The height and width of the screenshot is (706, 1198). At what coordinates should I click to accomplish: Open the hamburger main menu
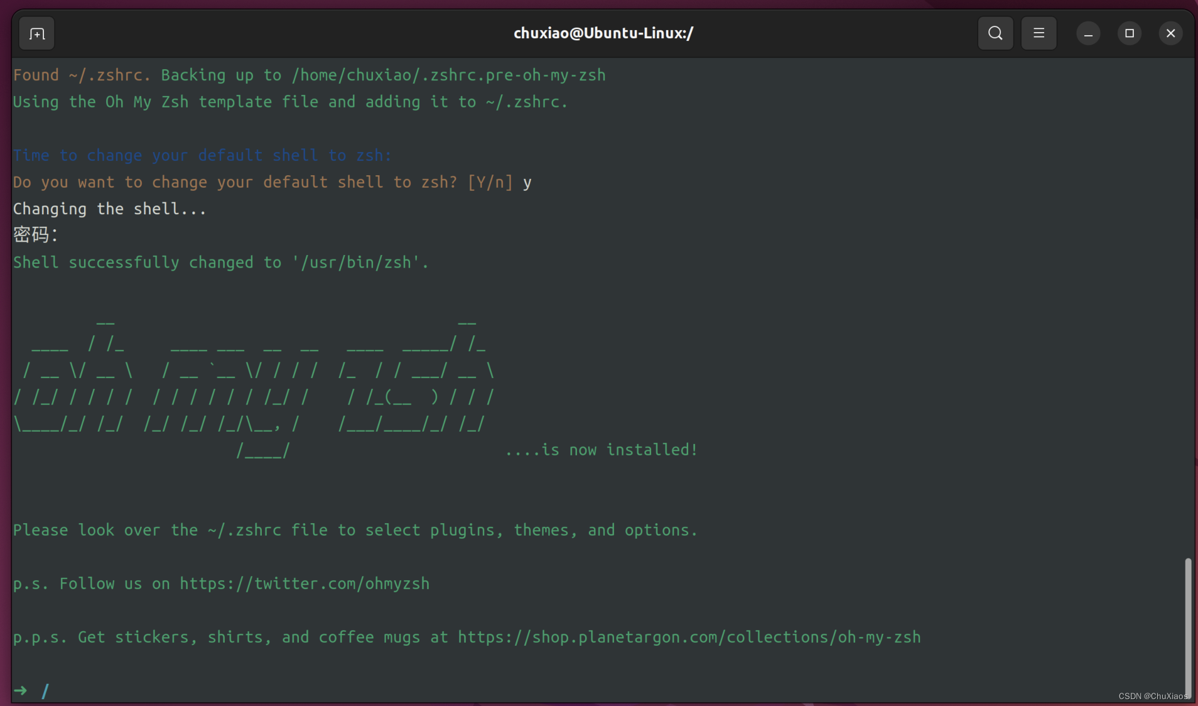click(x=1039, y=33)
